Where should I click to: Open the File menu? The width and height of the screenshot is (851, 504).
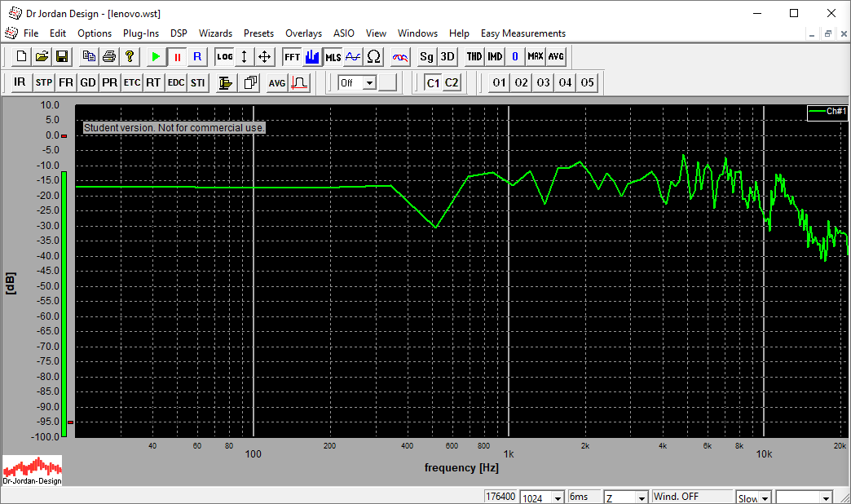pos(31,33)
